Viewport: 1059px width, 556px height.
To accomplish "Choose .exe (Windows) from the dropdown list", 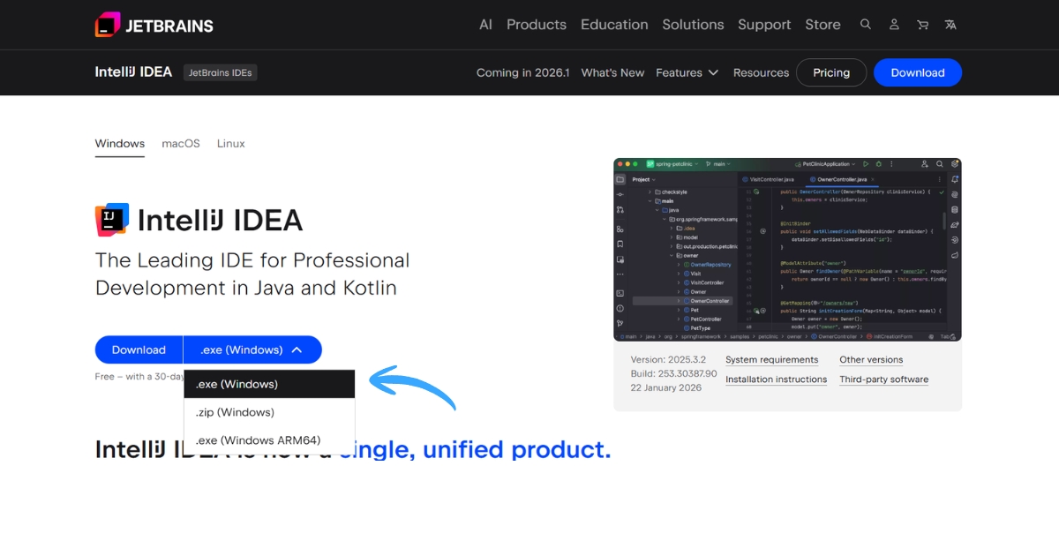I will [269, 384].
